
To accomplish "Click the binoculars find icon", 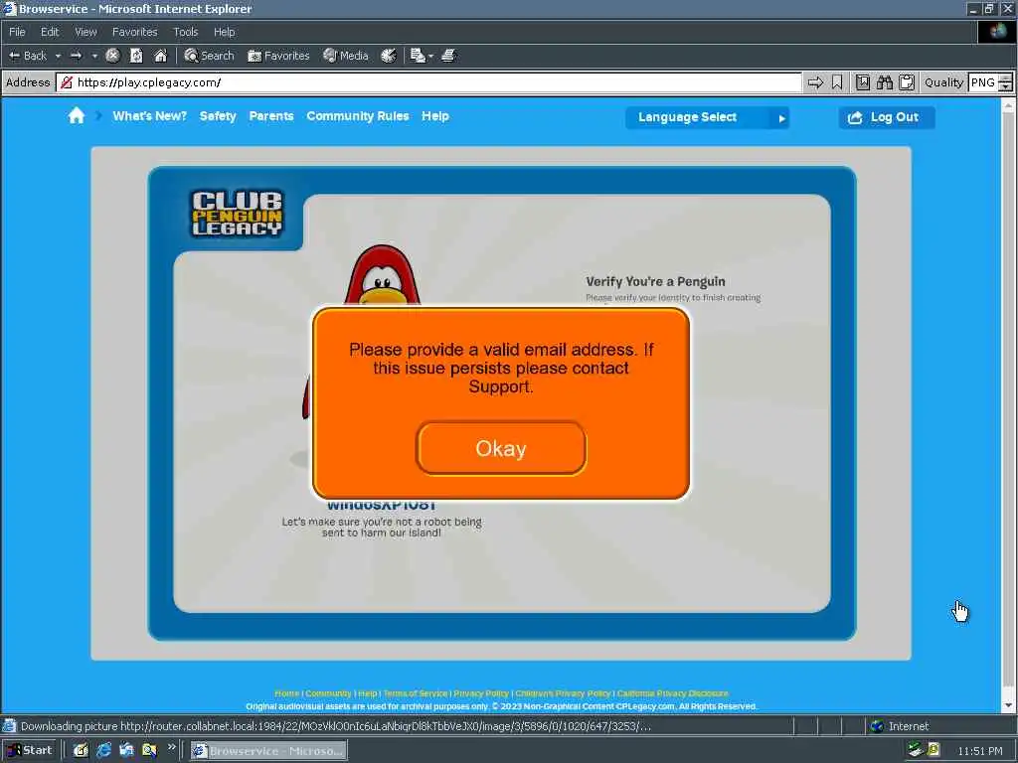I will (x=884, y=82).
